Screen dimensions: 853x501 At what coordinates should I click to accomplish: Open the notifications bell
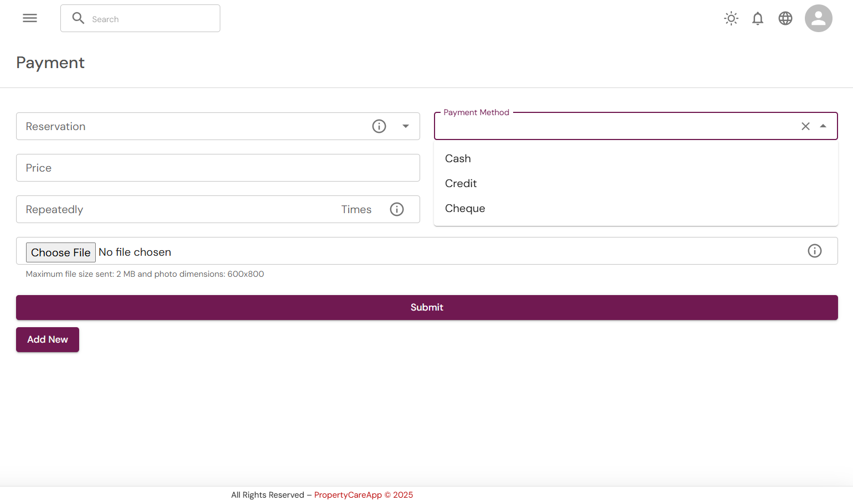(758, 18)
